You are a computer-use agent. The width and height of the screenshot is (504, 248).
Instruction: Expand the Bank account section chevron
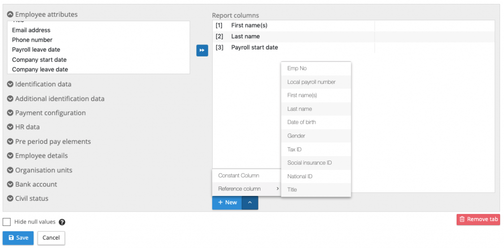click(10, 185)
